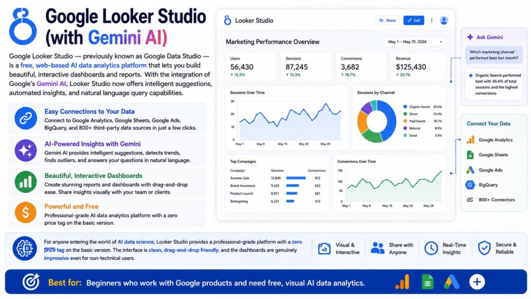The width and height of the screenshot is (531, 299).
Task: Click the Revenue $125,430 scorecard
Action: click(x=418, y=66)
